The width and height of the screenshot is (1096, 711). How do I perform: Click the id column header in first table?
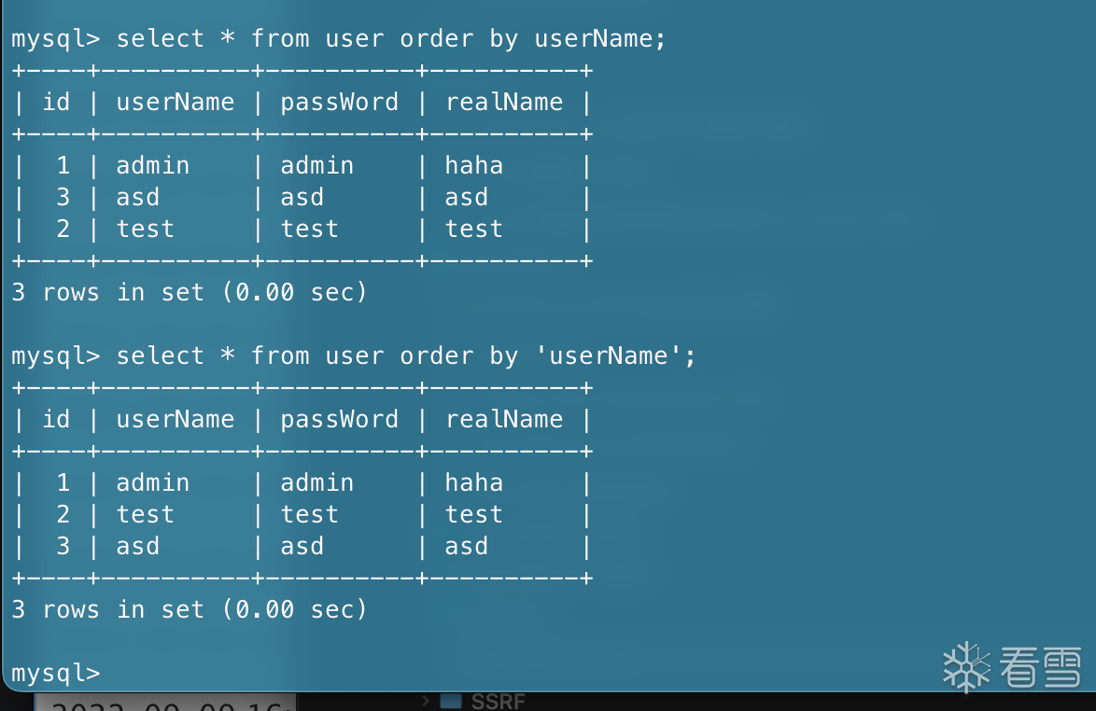(x=56, y=103)
